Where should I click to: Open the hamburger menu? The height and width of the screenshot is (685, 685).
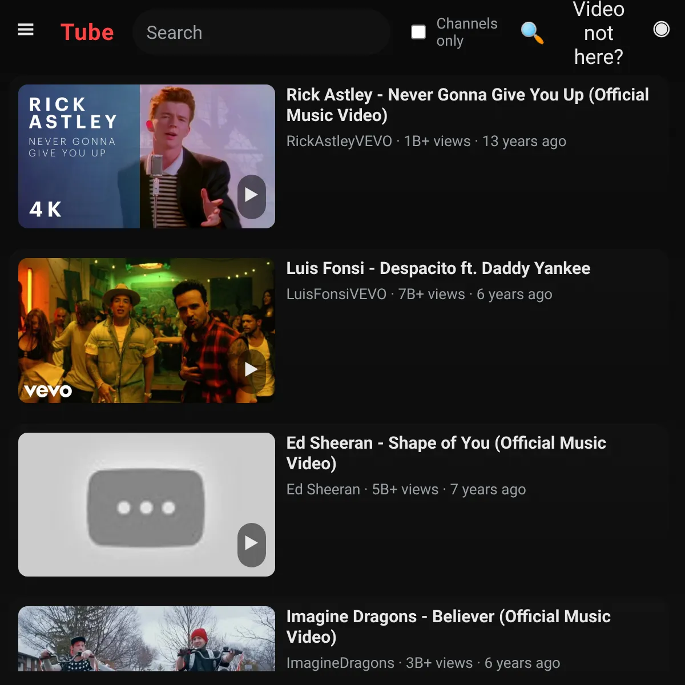coord(26,30)
